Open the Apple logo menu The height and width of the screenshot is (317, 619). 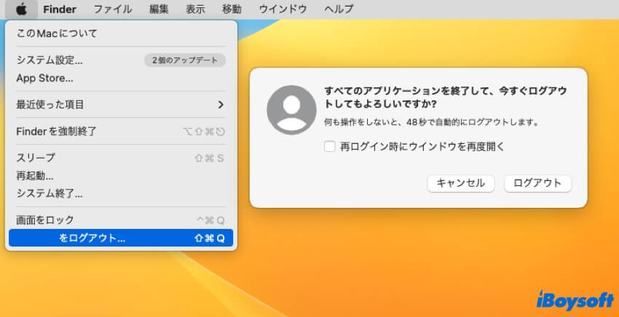pyautogui.click(x=21, y=9)
